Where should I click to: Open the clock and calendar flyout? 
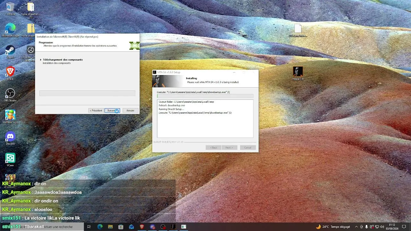[392, 227]
